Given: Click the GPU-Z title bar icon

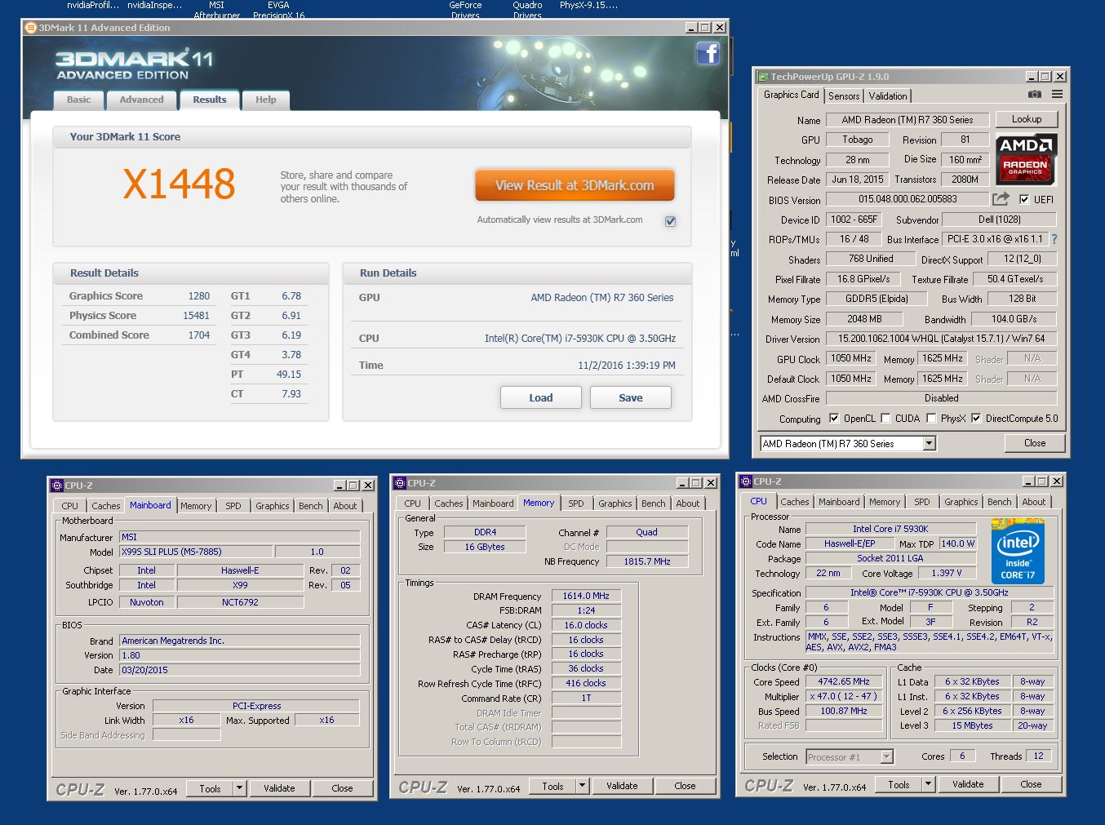Looking at the screenshot, I should [763, 77].
